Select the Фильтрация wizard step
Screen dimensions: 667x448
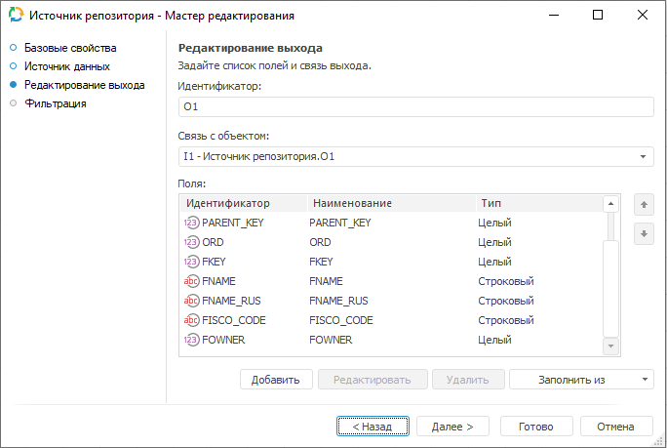55,103
